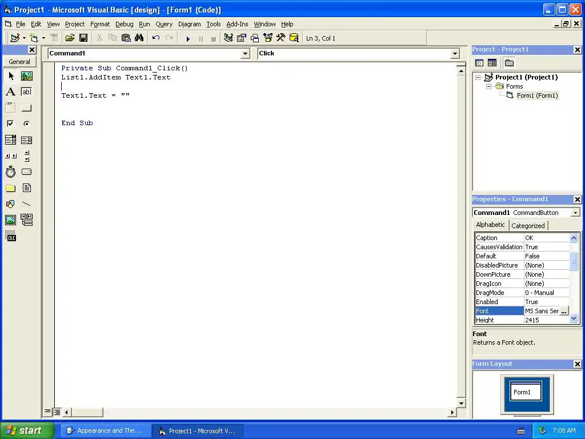This screenshot has height=439, width=585.
Task: Switch to Appearance and The... taskbar window
Action: [x=106, y=430]
